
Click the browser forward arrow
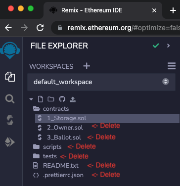coord(24,28)
